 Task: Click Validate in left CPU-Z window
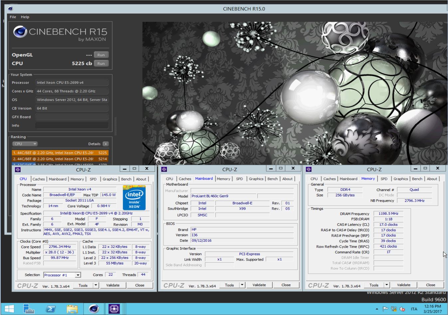113,285
